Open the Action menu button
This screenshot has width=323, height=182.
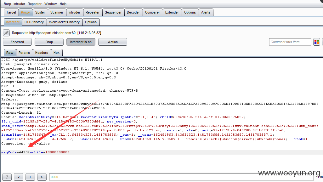coord(113,42)
